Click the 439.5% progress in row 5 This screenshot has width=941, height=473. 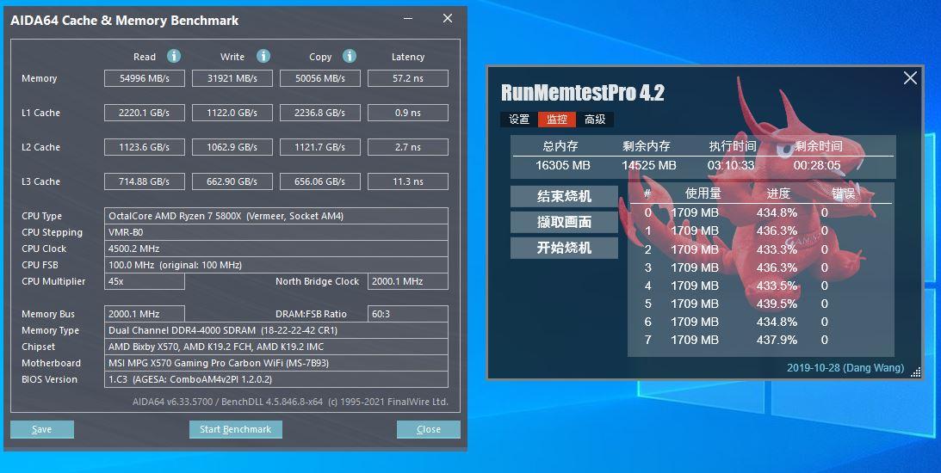click(777, 304)
